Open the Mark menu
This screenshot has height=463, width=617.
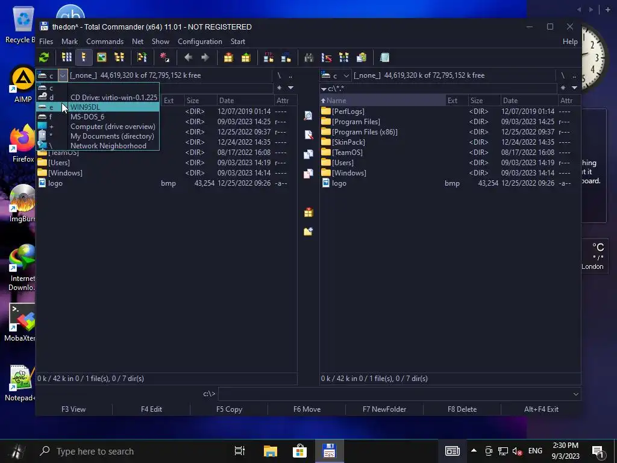[70, 42]
